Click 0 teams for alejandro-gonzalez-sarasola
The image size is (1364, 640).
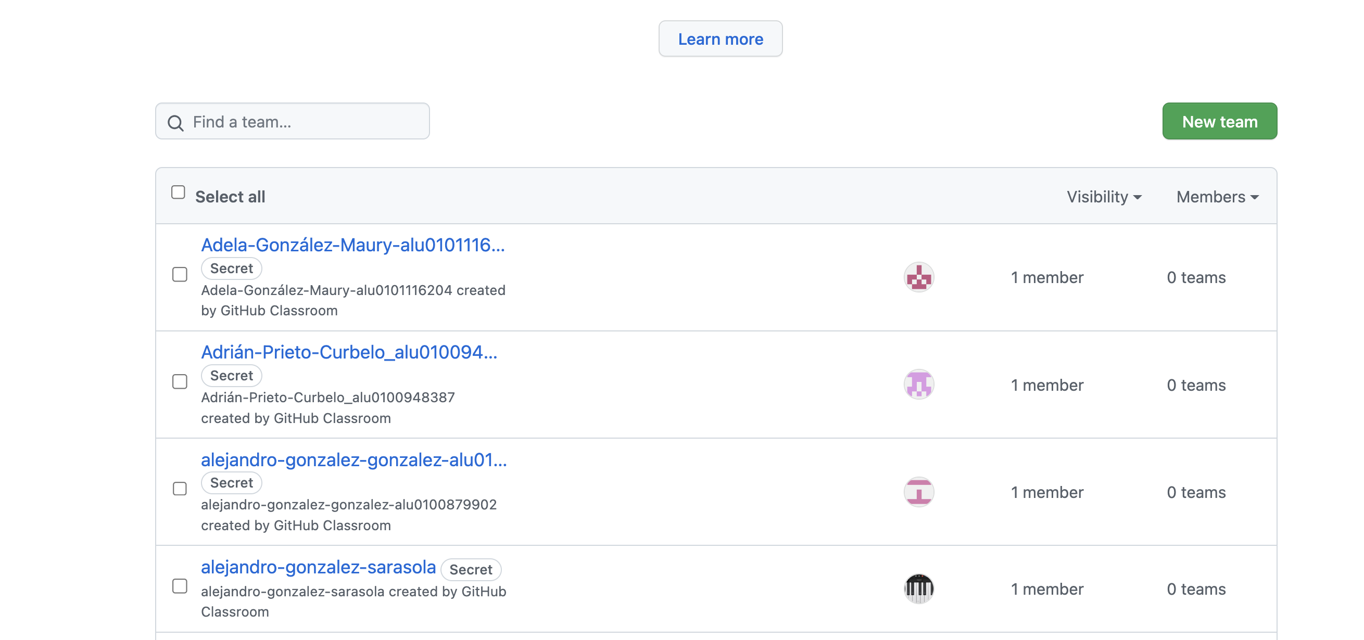[x=1196, y=590]
